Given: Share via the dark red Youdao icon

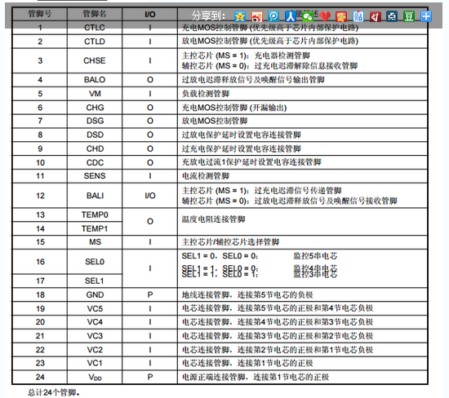Looking at the screenshot, I should coord(376,16).
